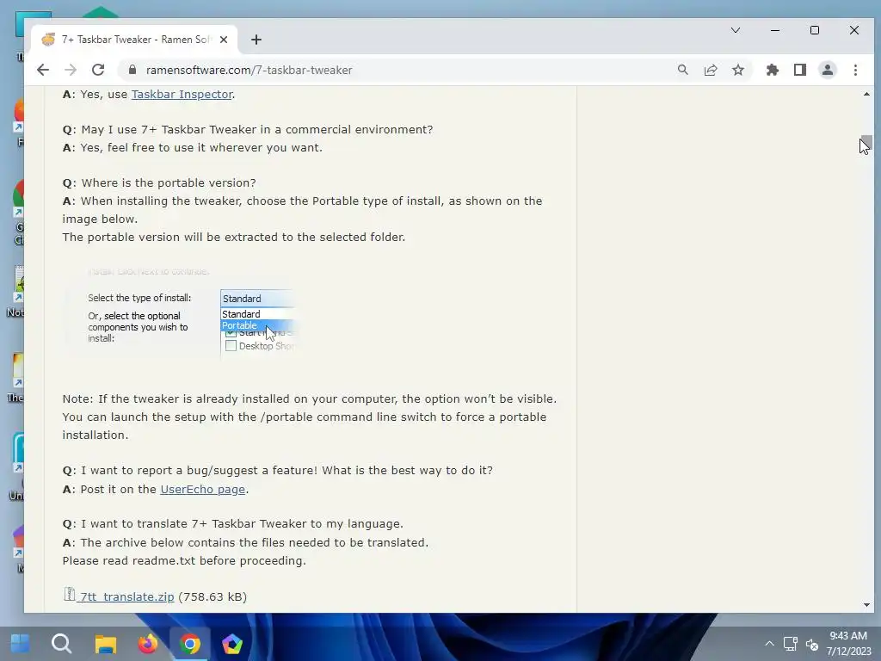Open the clock showing 9:43 AM
The image size is (881, 661).
(848, 644)
